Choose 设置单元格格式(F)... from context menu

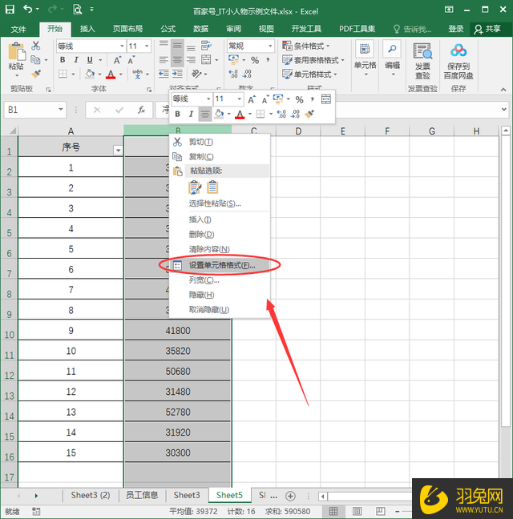pos(220,265)
